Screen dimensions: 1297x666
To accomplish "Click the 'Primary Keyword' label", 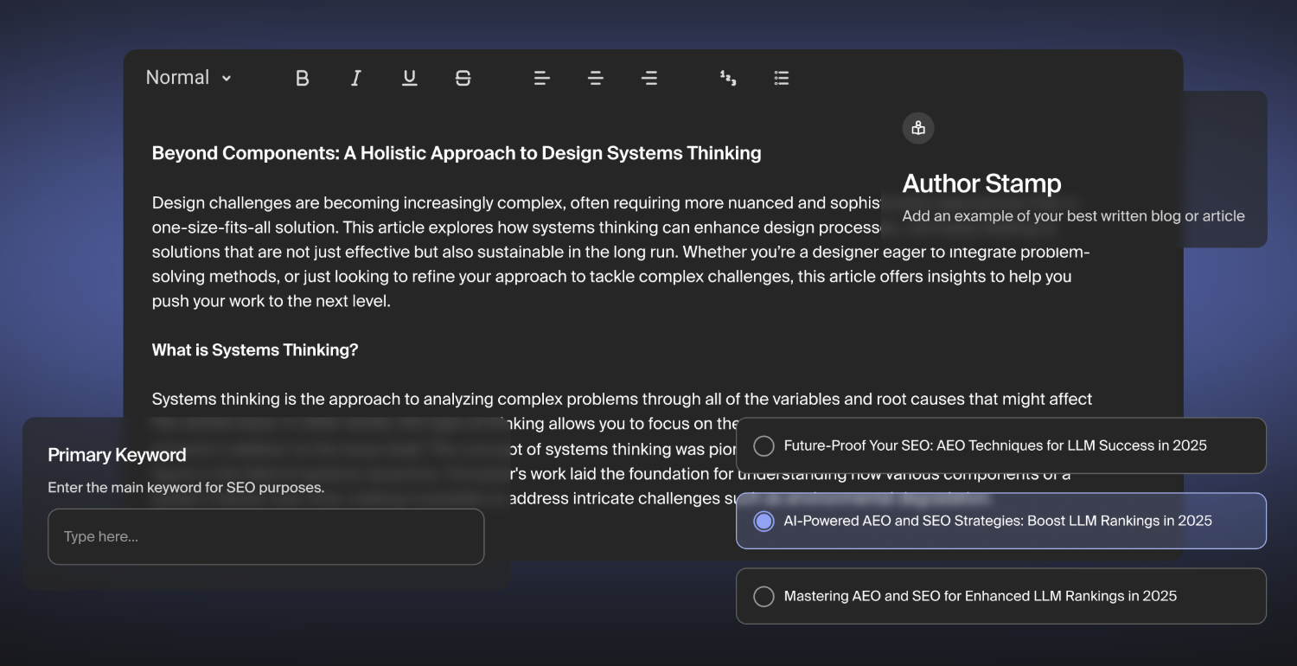I will (117, 455).
